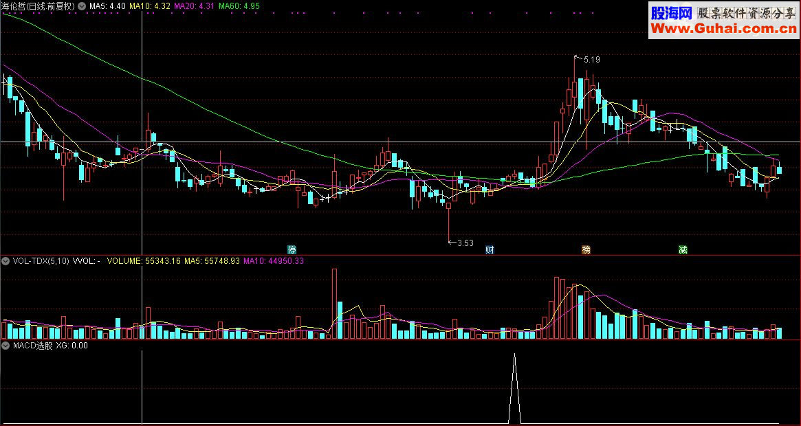Open the MACD选股 indicator dropdown arrow
Viewport: 801px width, 426px height.
6,346
